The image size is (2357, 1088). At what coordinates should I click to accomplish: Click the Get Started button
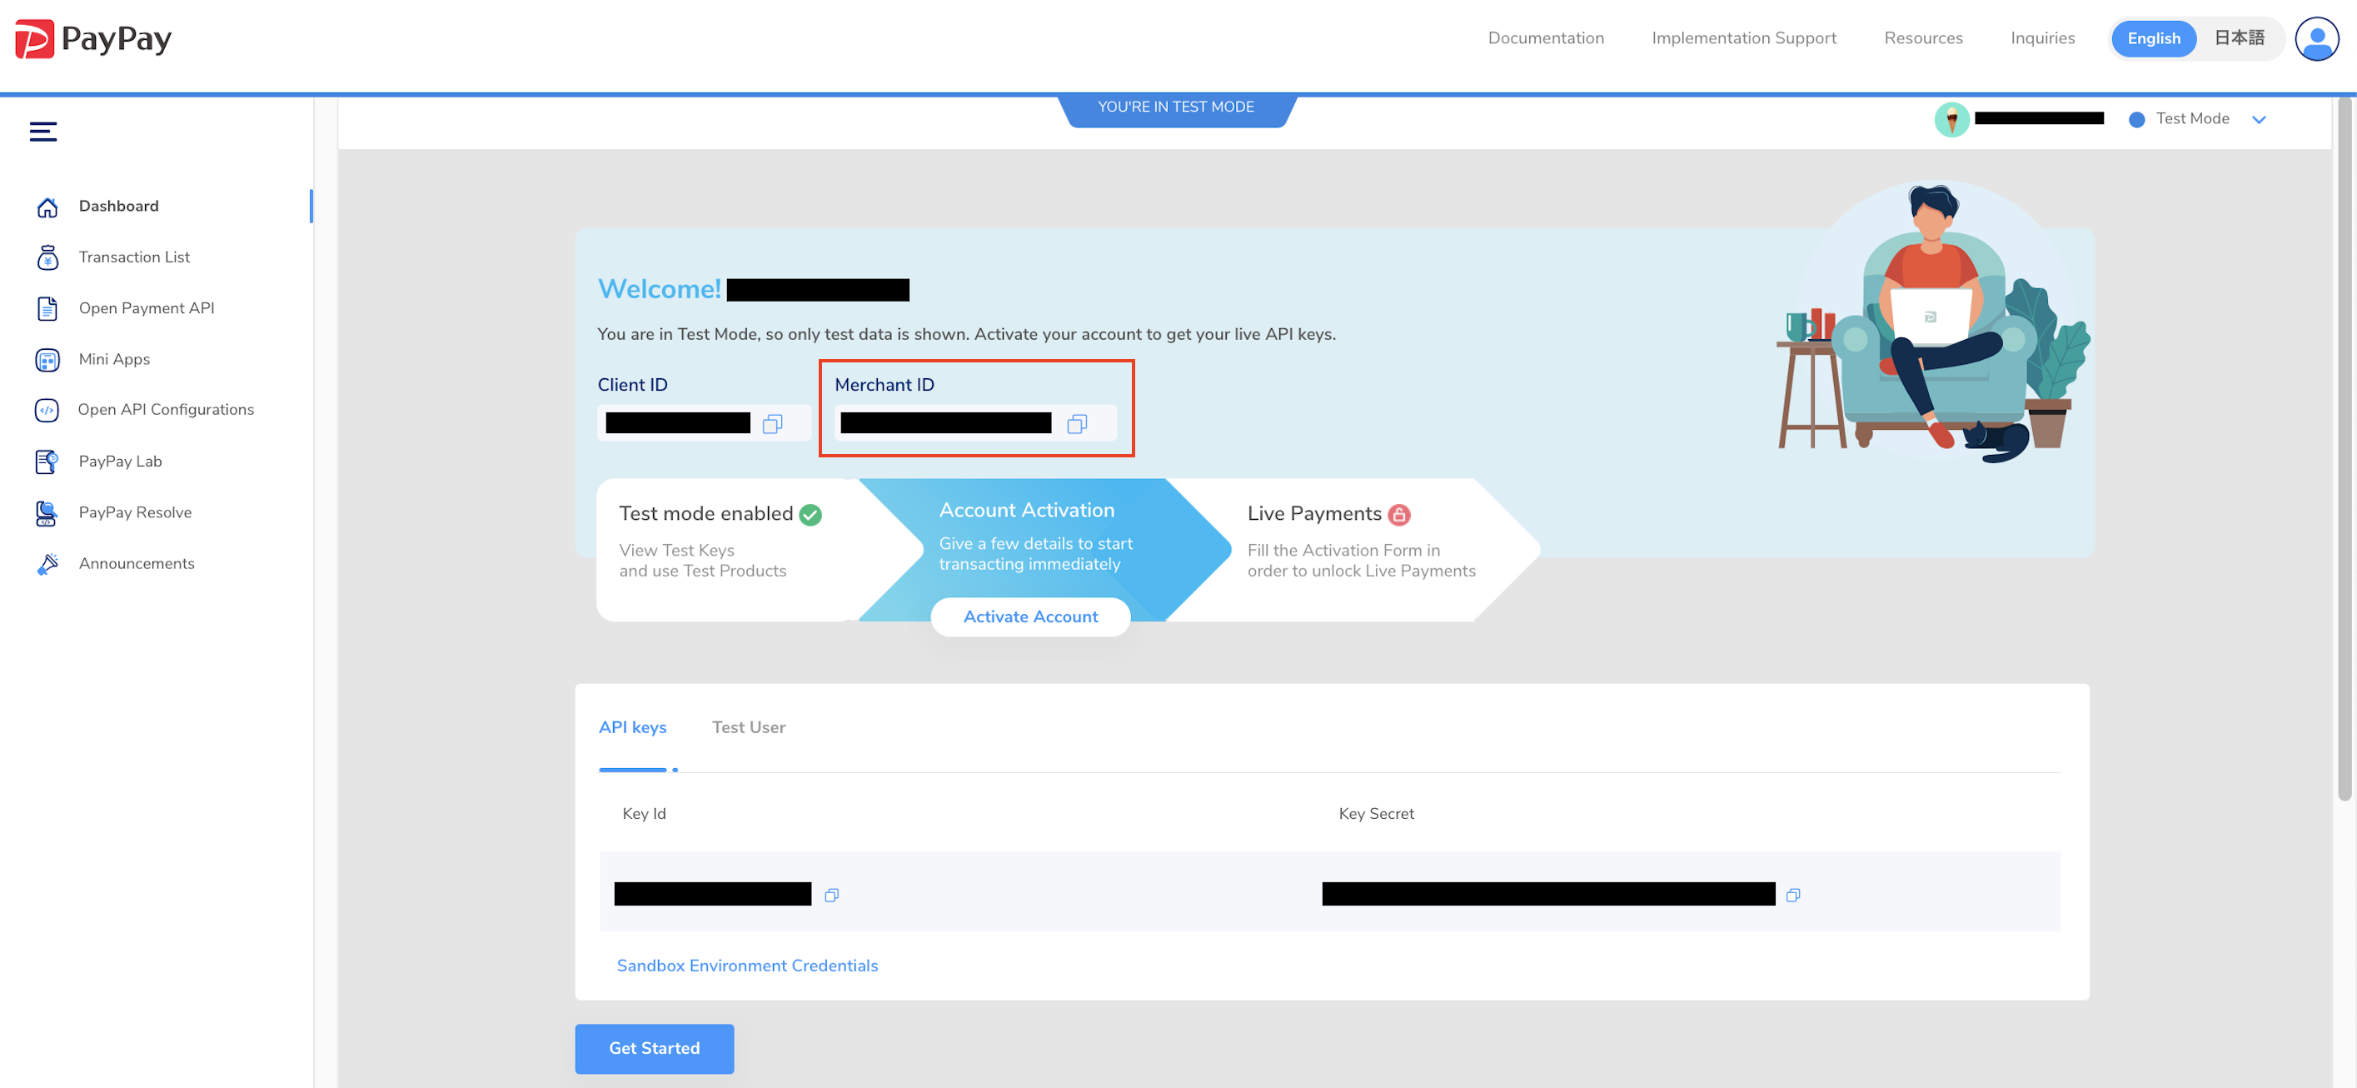click(x=655, y=1049)
